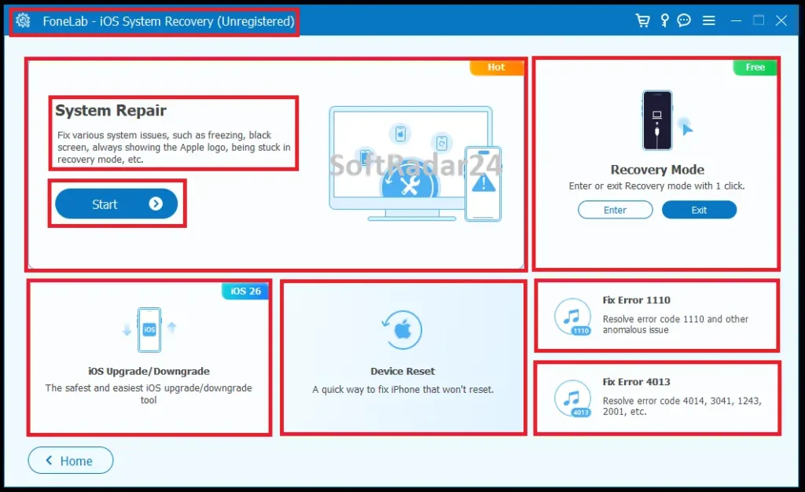Open the Fix Error 4013 title
805x492 pixels.
pos(637,382)
